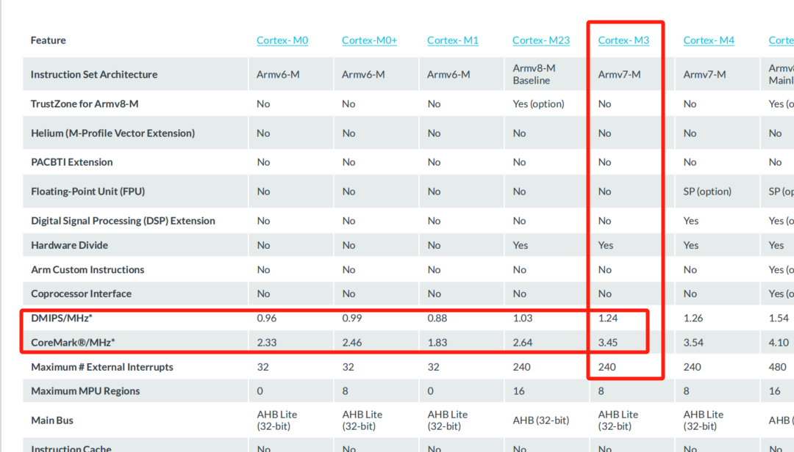Open the Cortex-M1 link

tap(453, 40)
